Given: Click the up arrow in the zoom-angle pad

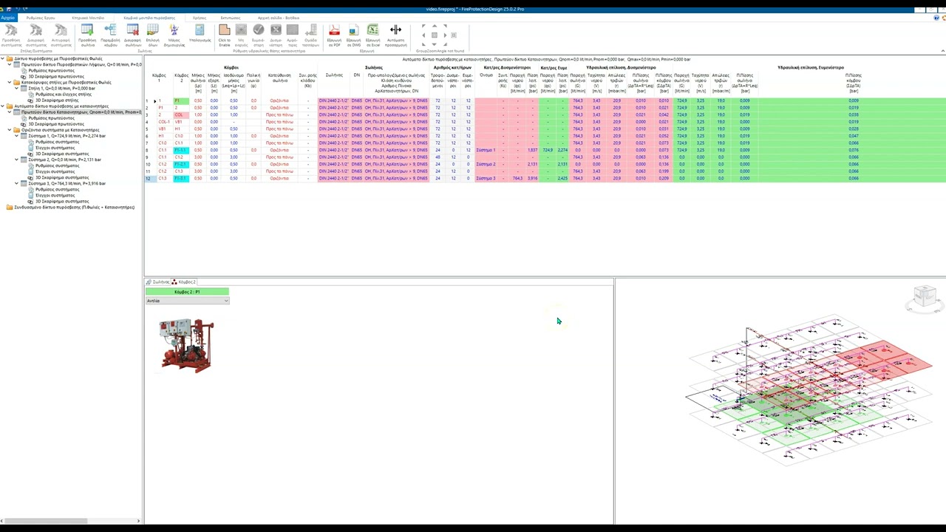Looking at the screenshot, I should pyautogui.click(x=434, y=26).
